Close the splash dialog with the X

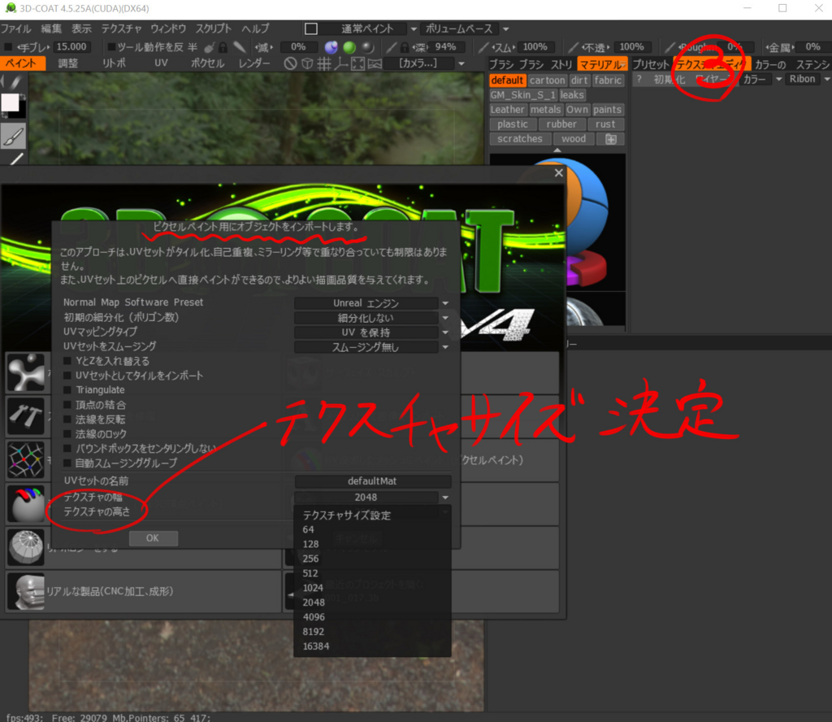click(x=558, y=173)
